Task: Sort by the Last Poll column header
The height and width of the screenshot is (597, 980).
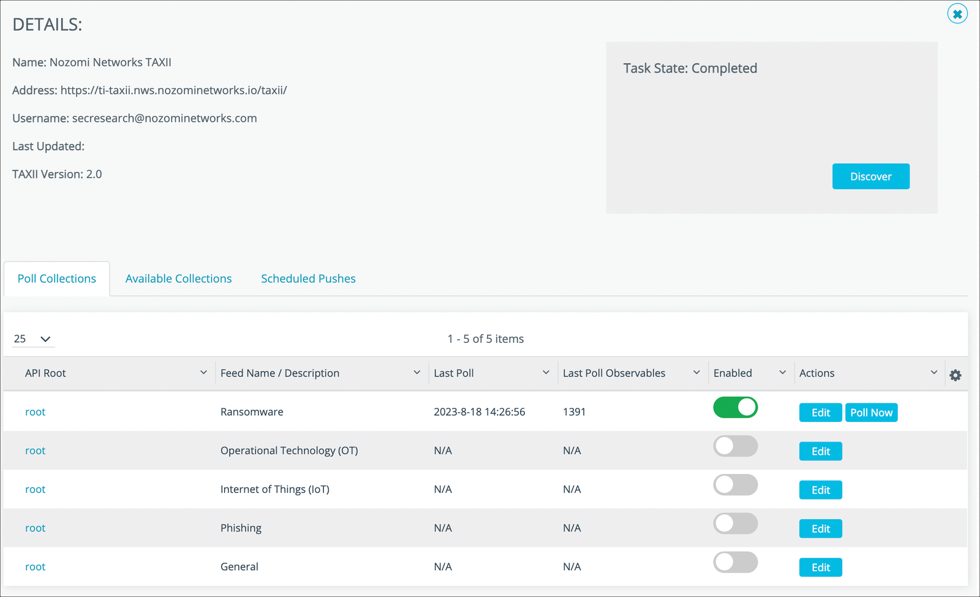Action: pyautogui.click(x=454, y=373)
